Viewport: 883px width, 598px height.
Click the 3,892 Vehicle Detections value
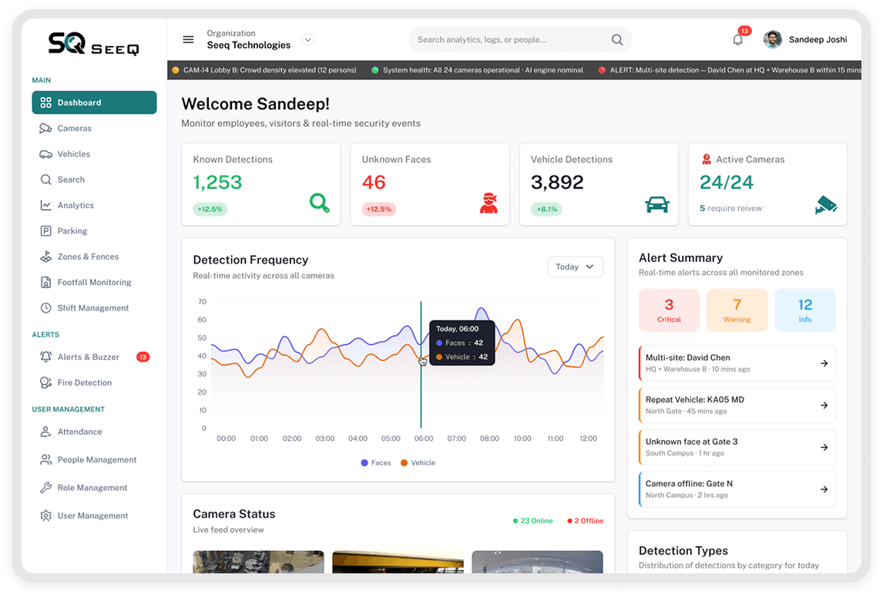pyautogui.click(x=557, y=183)
